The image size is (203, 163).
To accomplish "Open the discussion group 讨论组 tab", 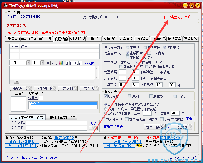I will (x=94, y=39).
